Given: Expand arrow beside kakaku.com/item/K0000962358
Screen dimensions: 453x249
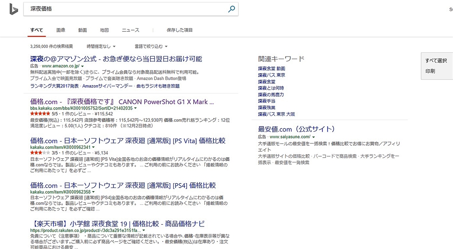Looking at the screenshot, I should [x=93, y=192].
